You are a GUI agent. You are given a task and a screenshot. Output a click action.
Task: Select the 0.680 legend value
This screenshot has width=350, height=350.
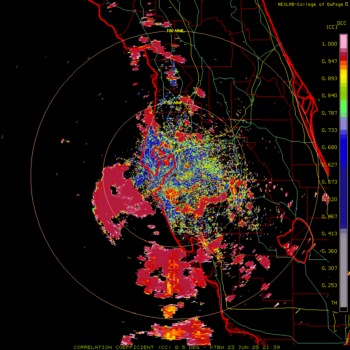329,147
